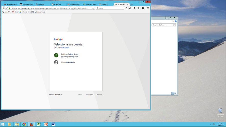Open help icon in Explorer++ window
Screen dimensions: 226x127
[x=175, y=21]
